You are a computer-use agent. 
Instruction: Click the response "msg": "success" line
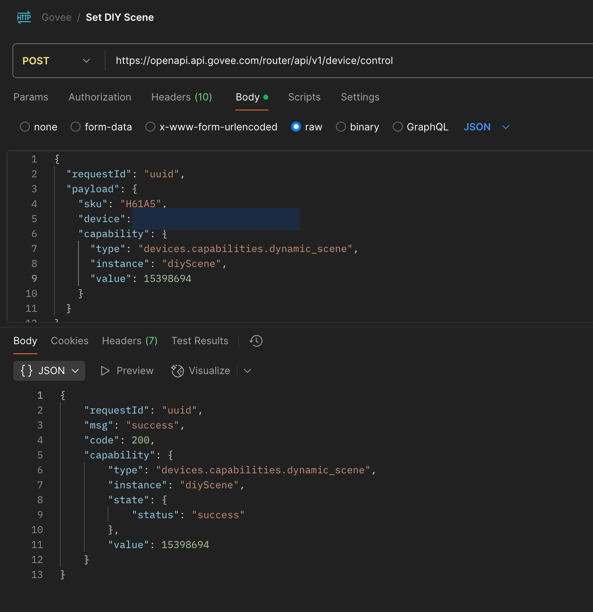coord(134,425)
